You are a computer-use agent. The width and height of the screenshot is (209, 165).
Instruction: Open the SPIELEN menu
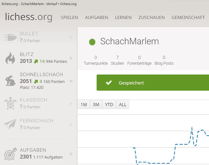click(69, 18)
